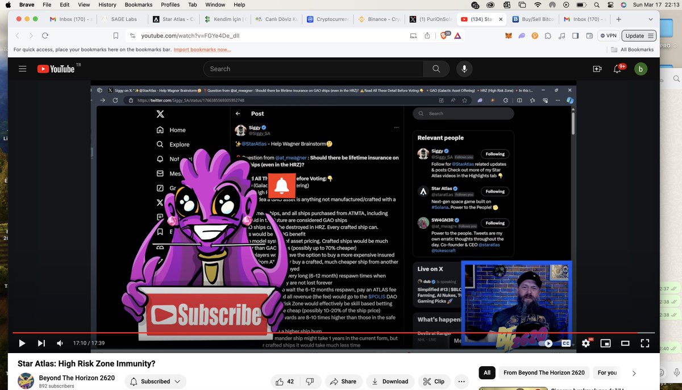Open Beyond The Horizon 2620 channel link
The height and width of the screenshot is (390, 682).
tap(77, 378)
